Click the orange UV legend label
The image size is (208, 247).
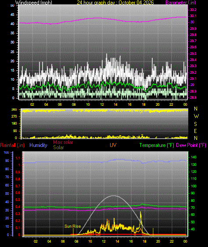coord(113,145)
